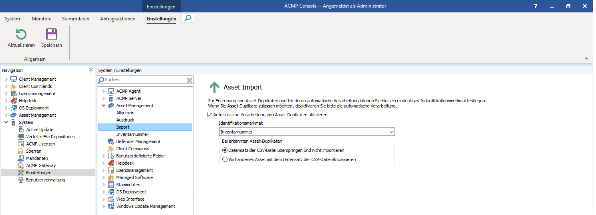Expand ACMP Agent in settings tree
Viewport: 596px width, 215px height.
(x=103, y=91)
